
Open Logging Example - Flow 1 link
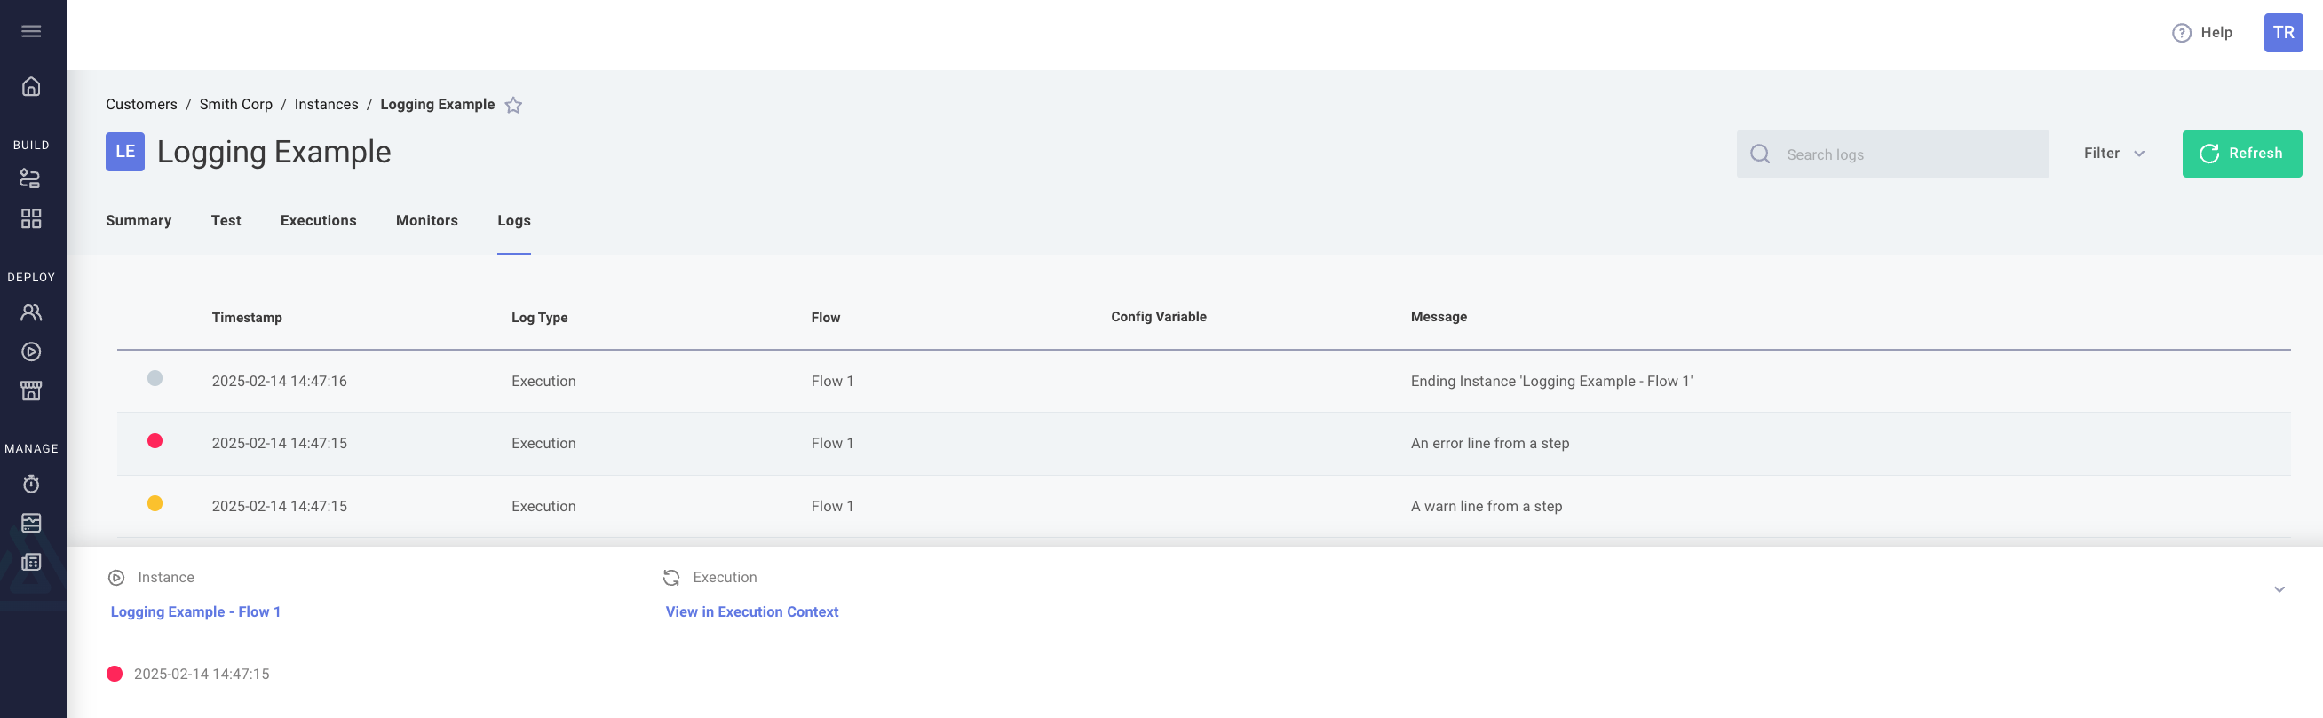[195, 612]
